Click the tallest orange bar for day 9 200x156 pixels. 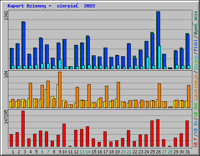click(x=60, y=90)
